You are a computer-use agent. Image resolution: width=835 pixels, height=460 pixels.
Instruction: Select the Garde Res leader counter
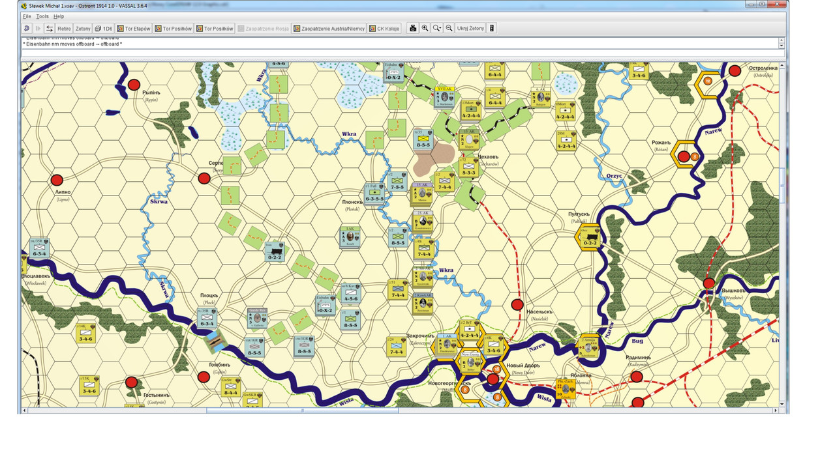(256, 318)
